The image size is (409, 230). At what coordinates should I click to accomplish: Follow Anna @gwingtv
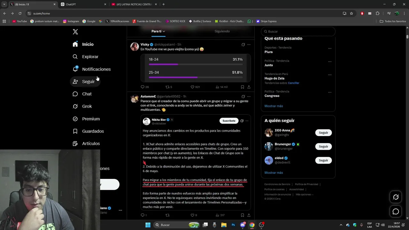point(323,133)
